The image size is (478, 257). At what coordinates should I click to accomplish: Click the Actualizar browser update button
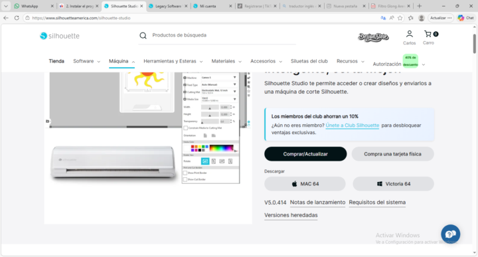click(x=441, y=18)
